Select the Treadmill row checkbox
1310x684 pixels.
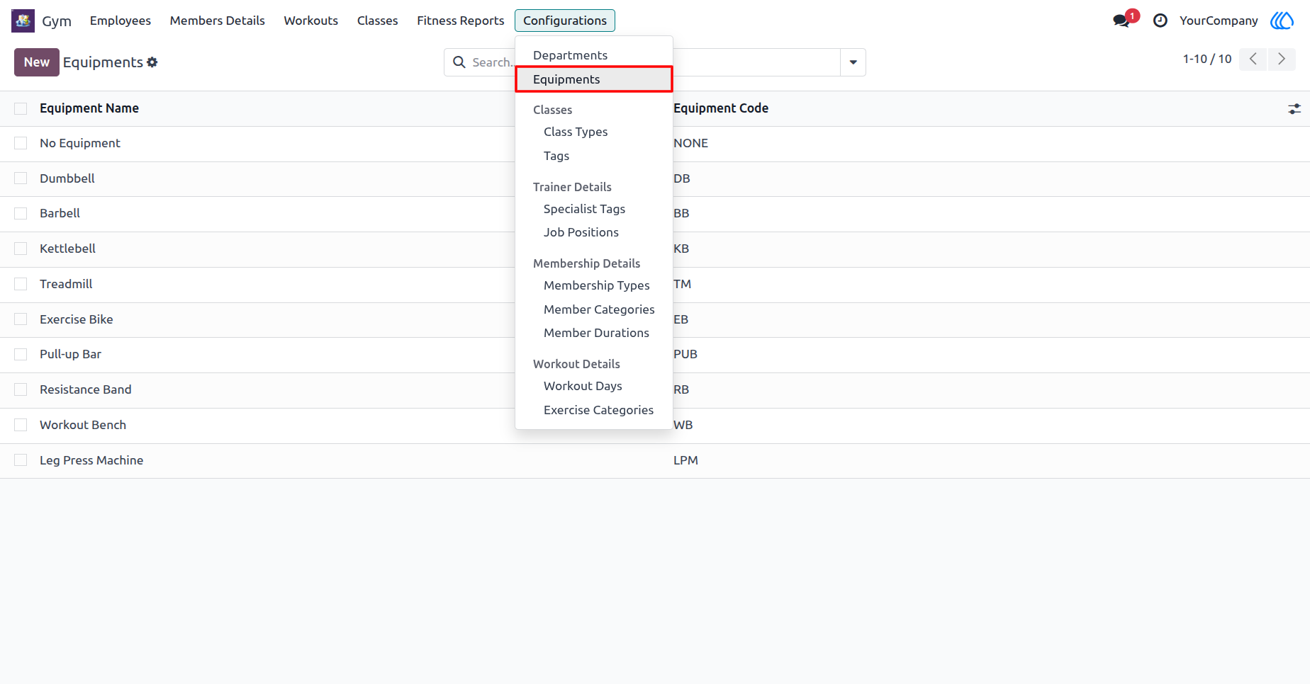pos(21,284)
